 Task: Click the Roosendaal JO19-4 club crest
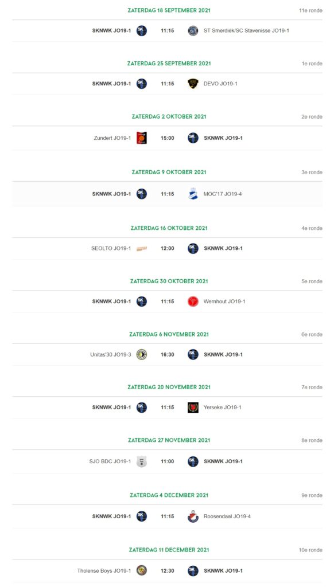tap(193, 516)
